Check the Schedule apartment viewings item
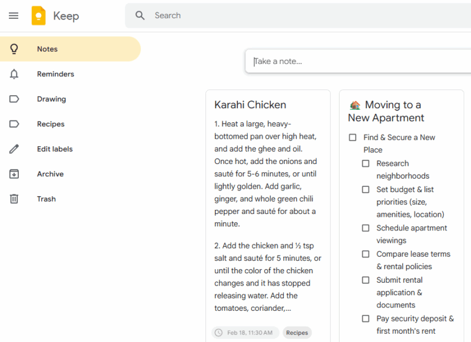This screenshot has height=342, width=471. click(x=366, y=228)
